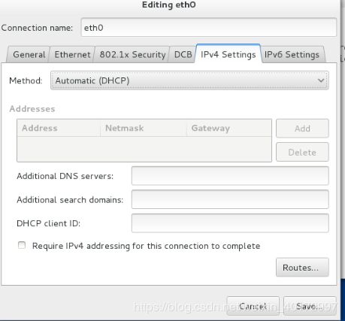Click the Gateway column header
This screenshot has height=321, width=345.
229,128
